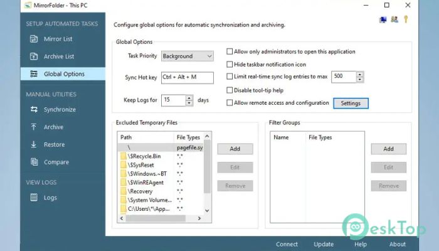The width and height of the screenshot is (439, 251).
Task: Open the Restore utility
Action: click(54, 144)
